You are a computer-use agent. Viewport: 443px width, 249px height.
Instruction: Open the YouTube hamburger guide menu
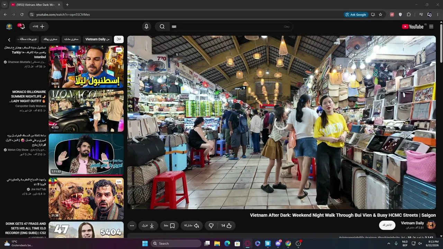pyautogui.click(x=431, y=27)
